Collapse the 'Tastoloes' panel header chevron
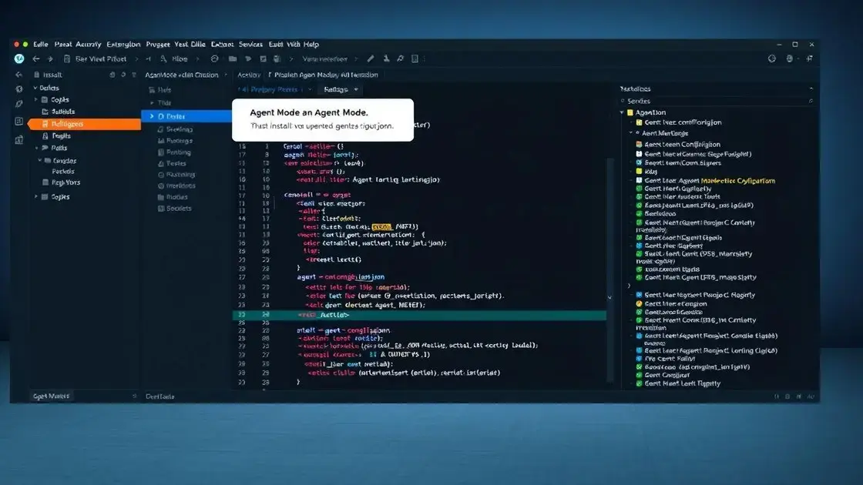The width and height of the screenshot is (863, 485). (x=811, y=89)
